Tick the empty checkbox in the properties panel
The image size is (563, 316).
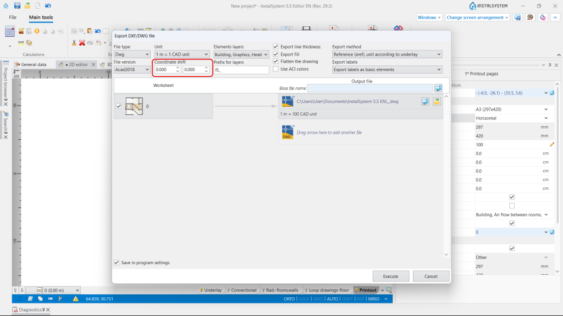click(512, 205)
